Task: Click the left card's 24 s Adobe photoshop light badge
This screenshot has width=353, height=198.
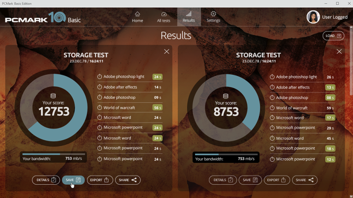Action: (x=157, y=77)
